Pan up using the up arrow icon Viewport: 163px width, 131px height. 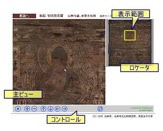click(43, 109)
